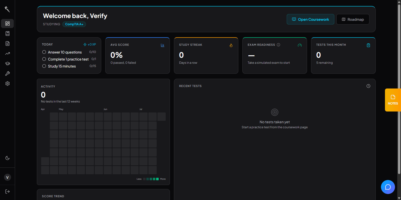
Task: Click the flame icon on Study Streak
Action: point(231,45)
